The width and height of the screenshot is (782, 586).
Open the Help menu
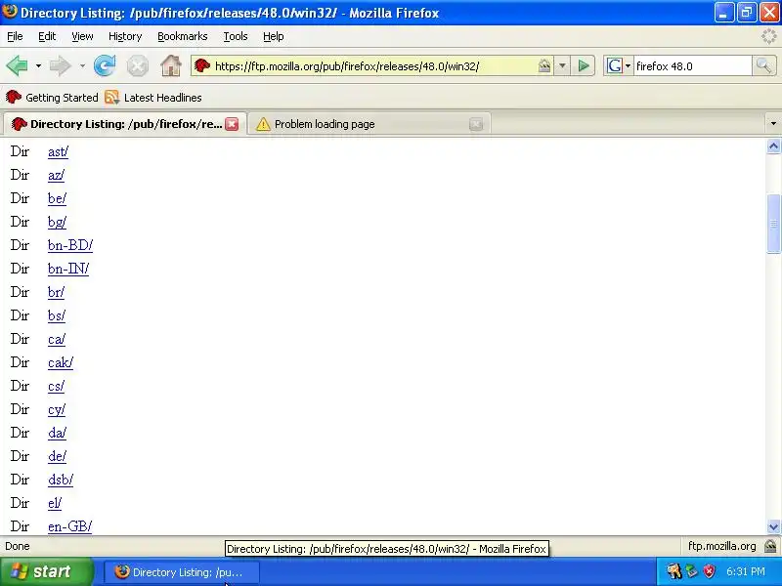[274, 36]
